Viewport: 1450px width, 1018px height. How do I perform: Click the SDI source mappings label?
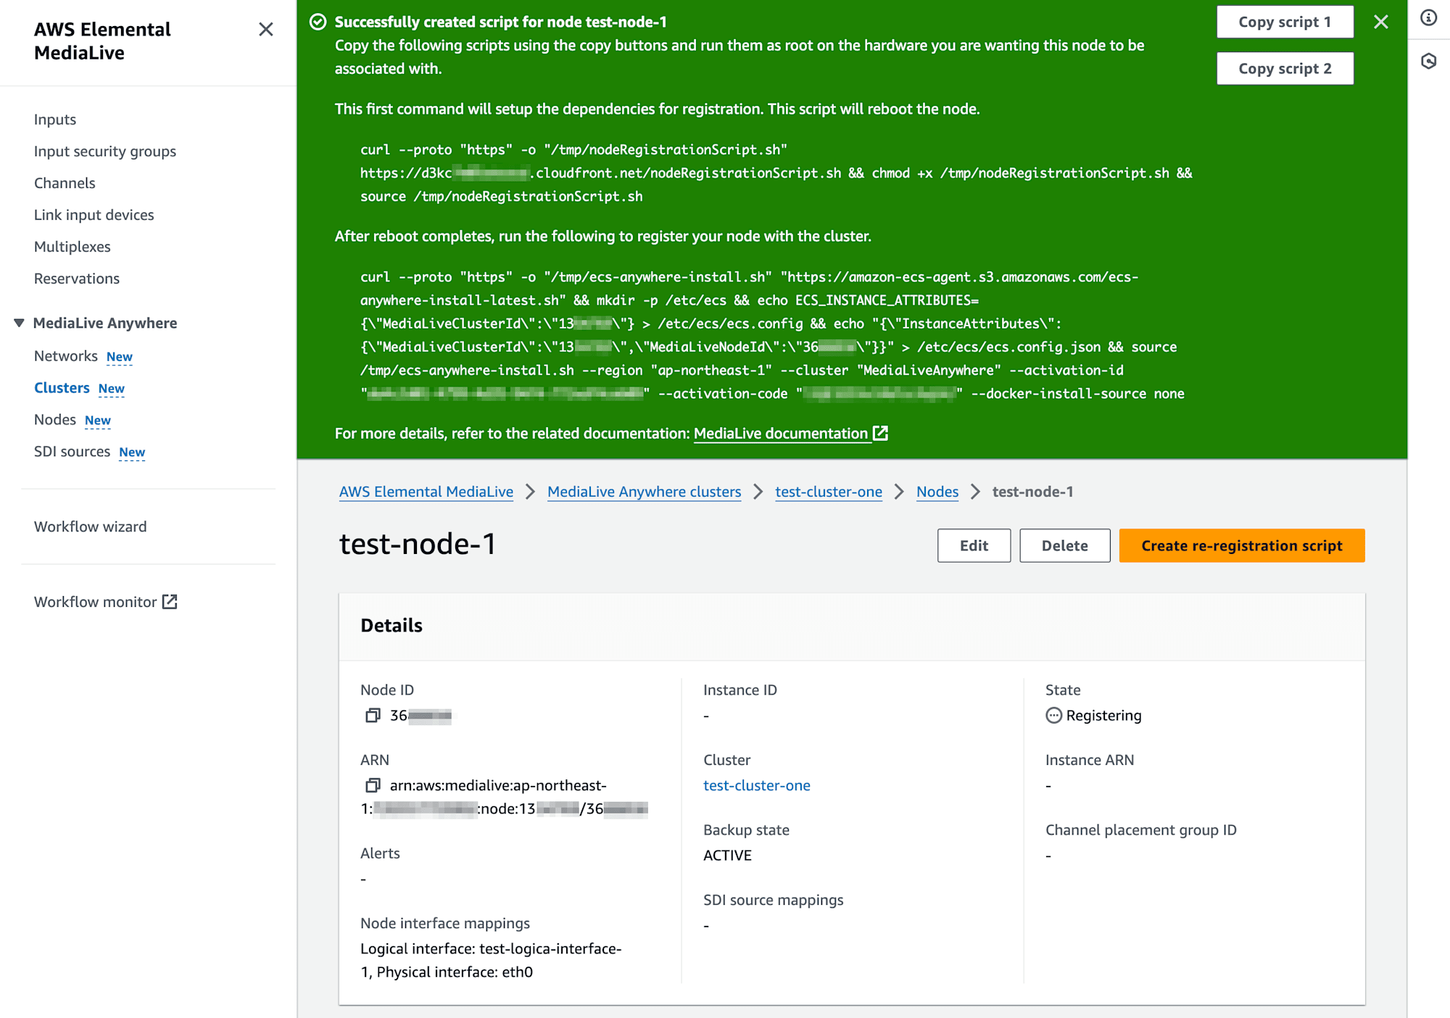click(774, 900)
